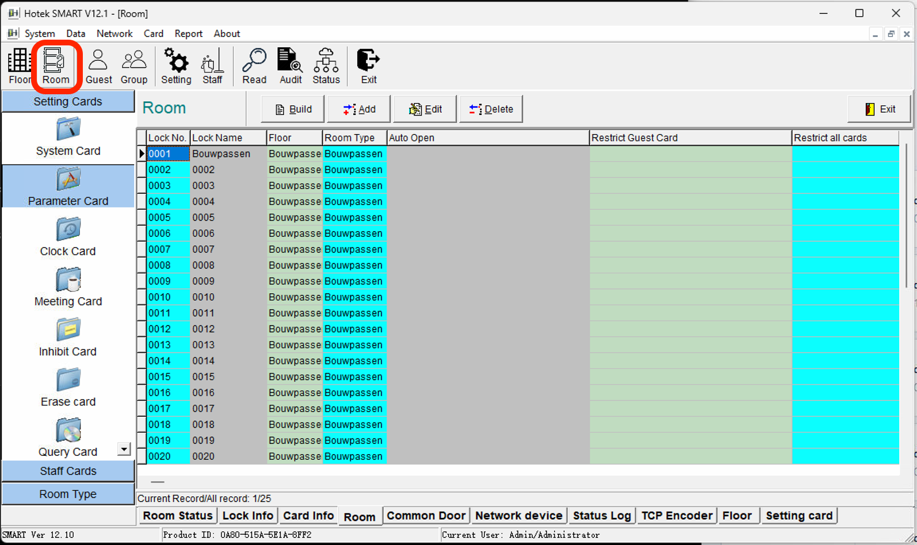The image size is (917, 545).
Task: Switch to the Floor bottom tab
Action: (738, 516)
